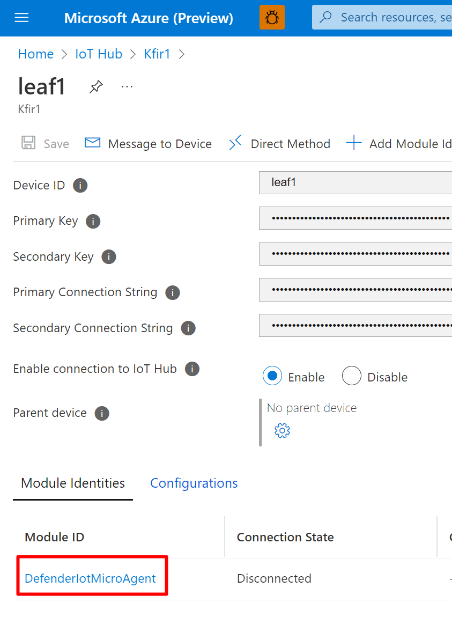
Task: Switch to the Configurations tab
Action: (194, 483)
